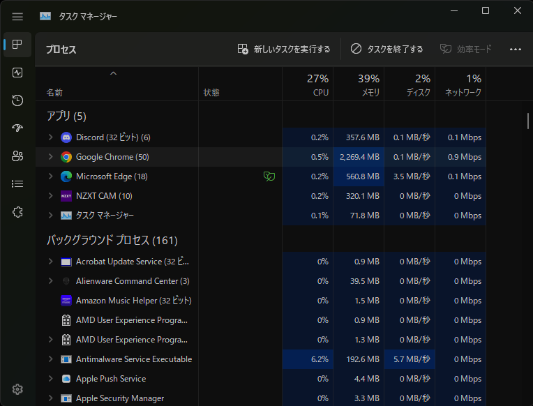The image size is (533, 406).
Task: Open Task Manager settings gear
Action: [17, 389]
